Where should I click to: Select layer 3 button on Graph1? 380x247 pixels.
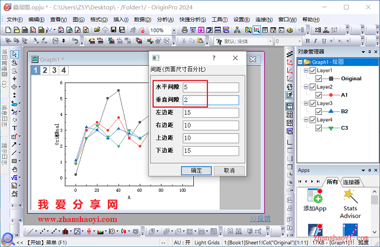tap(54, 70)
